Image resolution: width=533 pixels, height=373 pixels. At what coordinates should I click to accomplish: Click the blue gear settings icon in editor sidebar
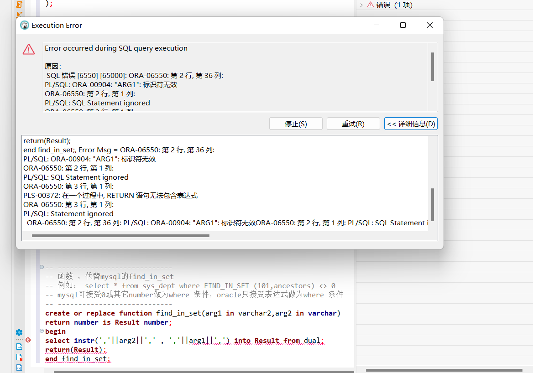19,332
